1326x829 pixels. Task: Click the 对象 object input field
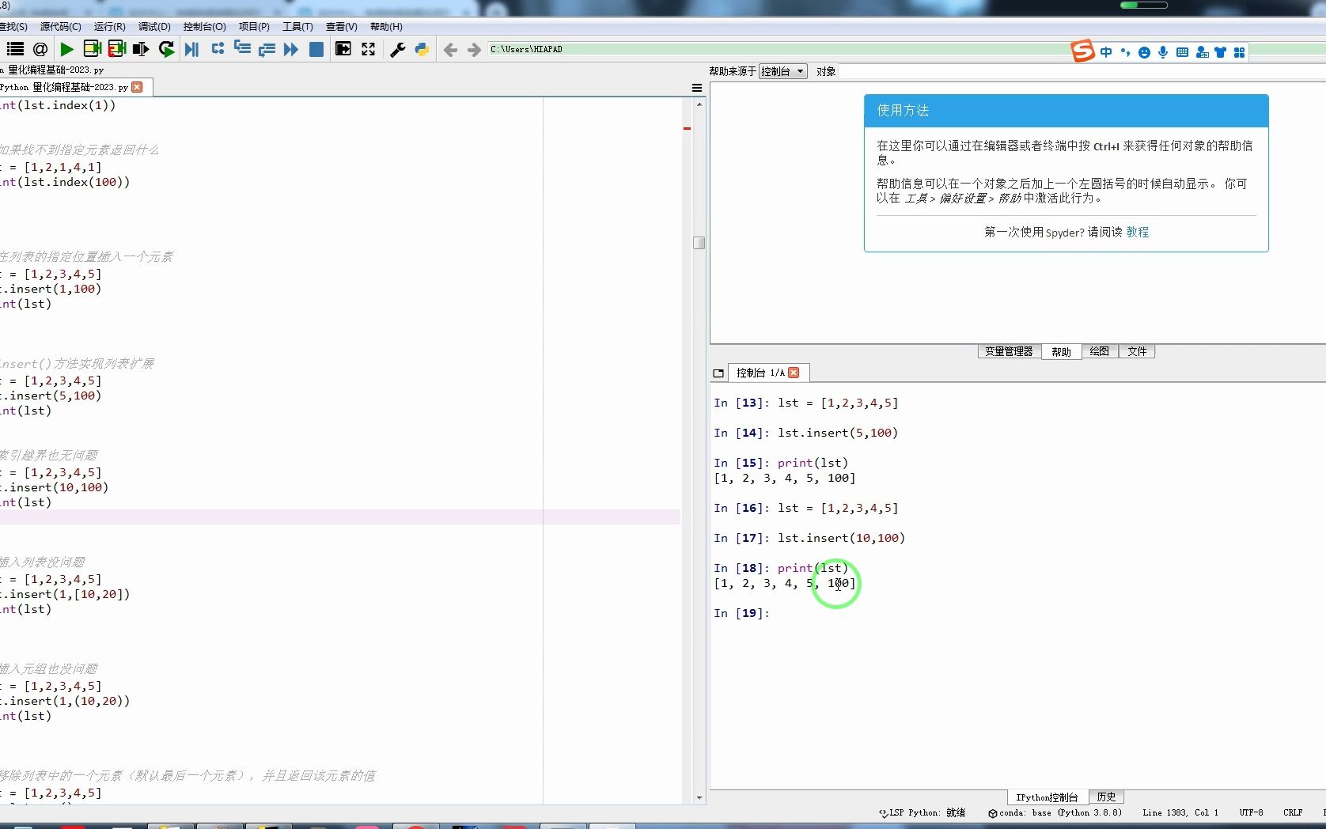coord(1081,71)
